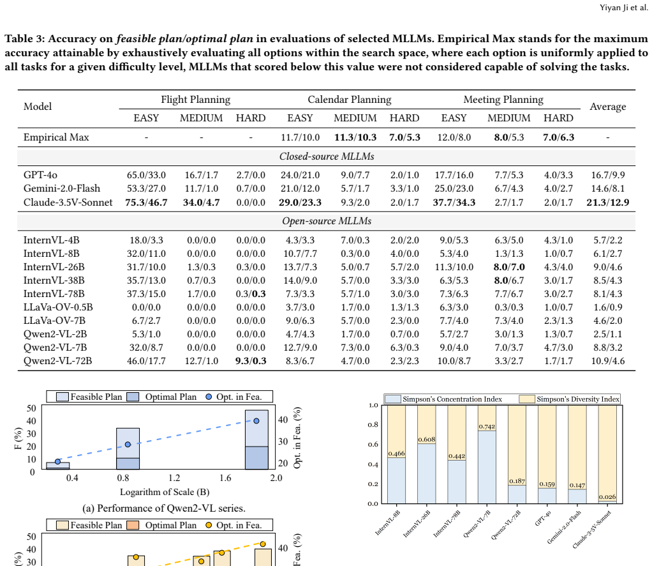Click '37.3/15.0' in InternVL-78B row
This screenshot has width=652, height=566.
coord(146,294)
